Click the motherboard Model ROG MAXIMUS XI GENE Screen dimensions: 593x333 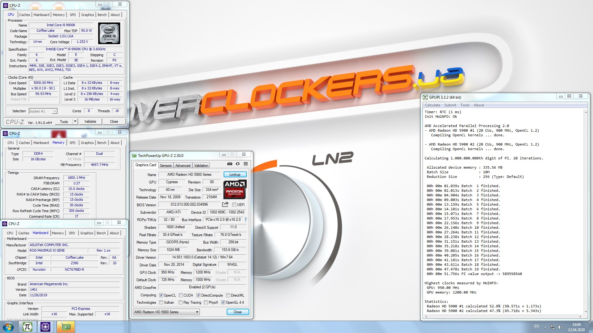tap(57, 250)
